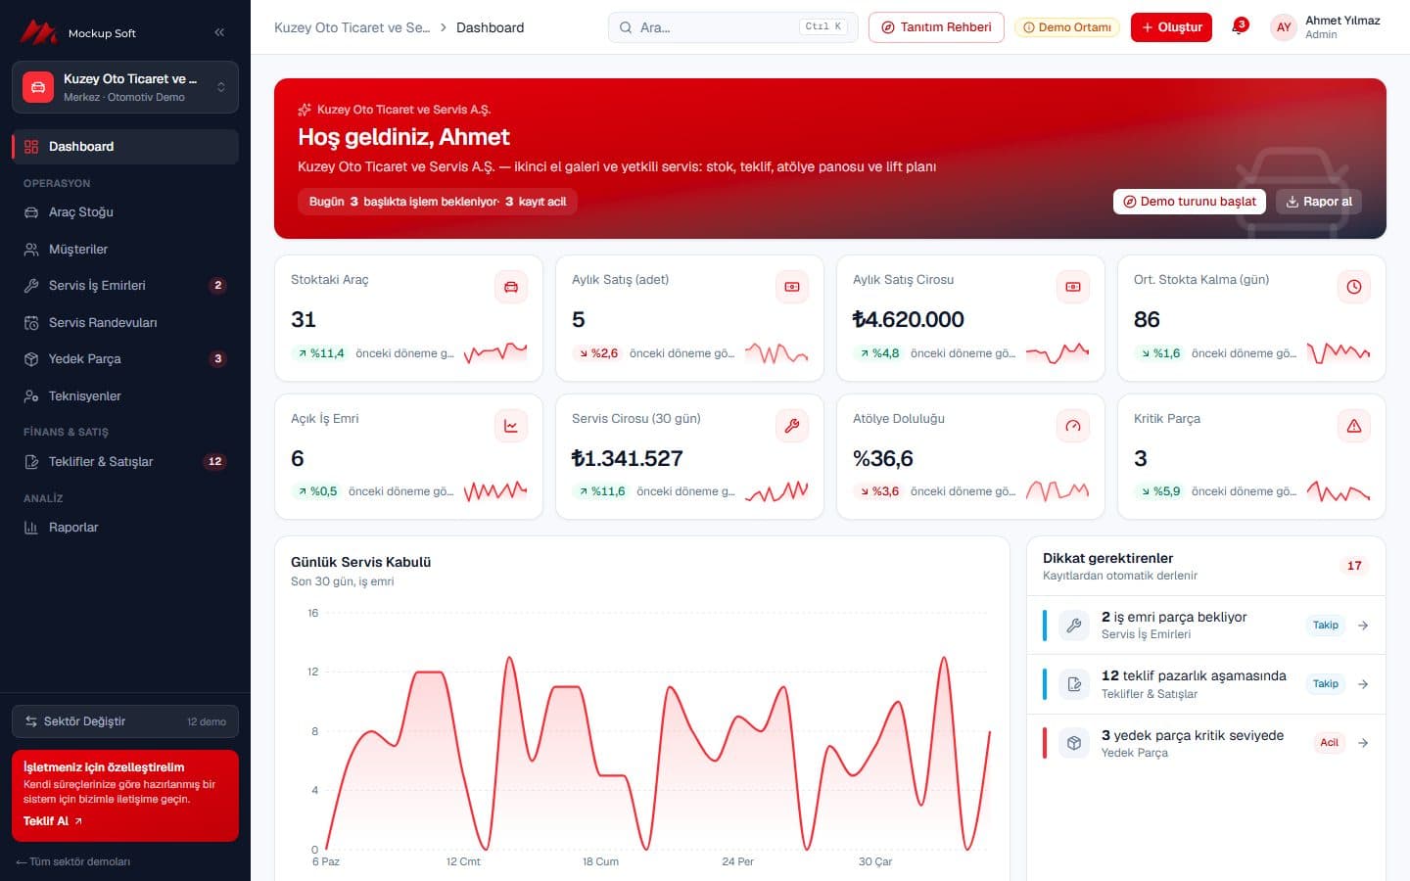Click the Oluştur button

1171,27
